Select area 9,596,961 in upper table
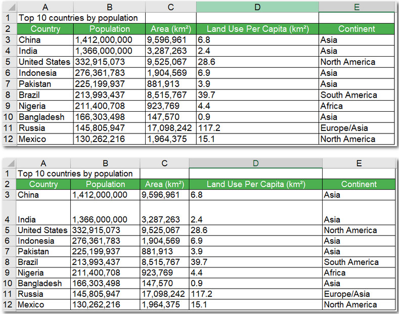399x314 pixels. click(x=171, y=40)
